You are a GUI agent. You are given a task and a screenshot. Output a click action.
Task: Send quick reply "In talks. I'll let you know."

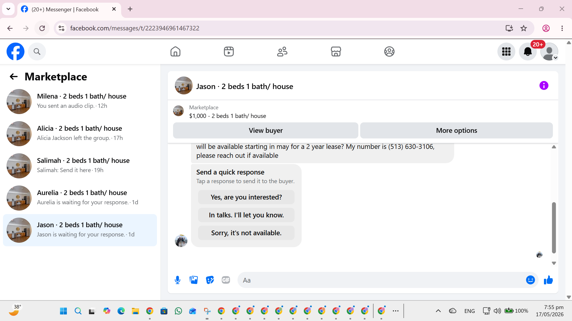click(246, 215)
